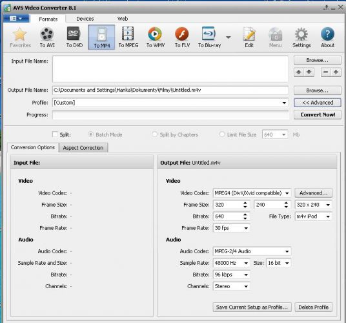This screenshot has width=346, height=323.
Task: Click the Progress bar
Action: pyautogui.click(x=170, y=115)
